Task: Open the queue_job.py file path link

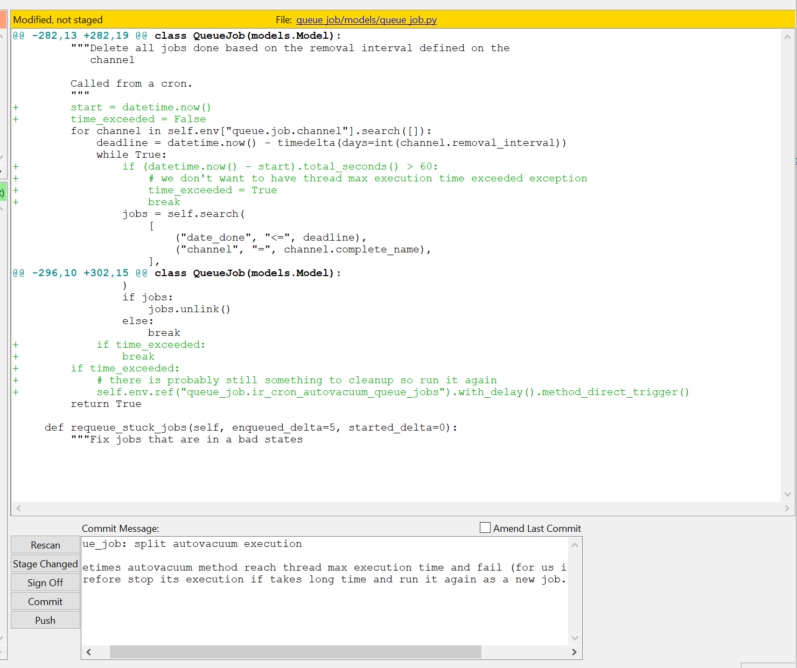Action: click(x=366, y=20)
